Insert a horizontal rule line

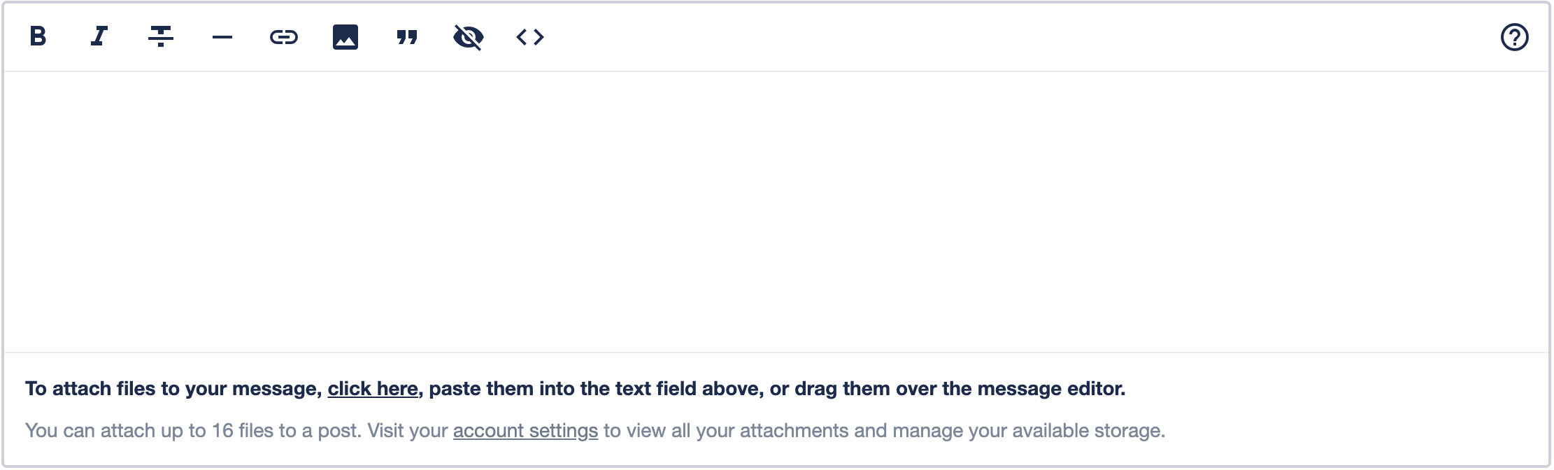pos(222,37)
